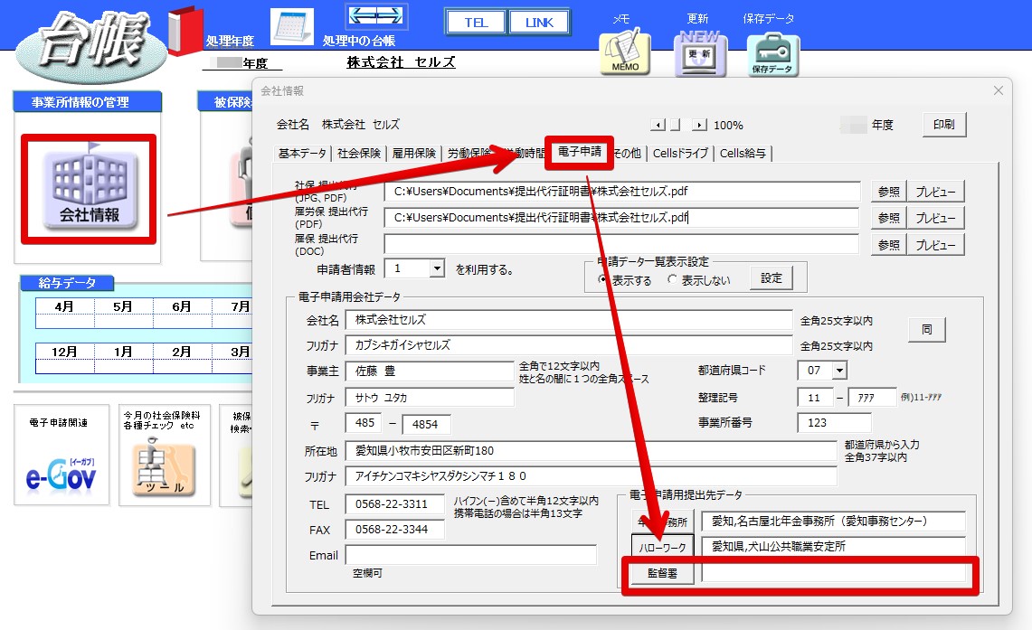Click the 同 button
The width and height of the screenshot is (1032, 630).
coord(927,330)
